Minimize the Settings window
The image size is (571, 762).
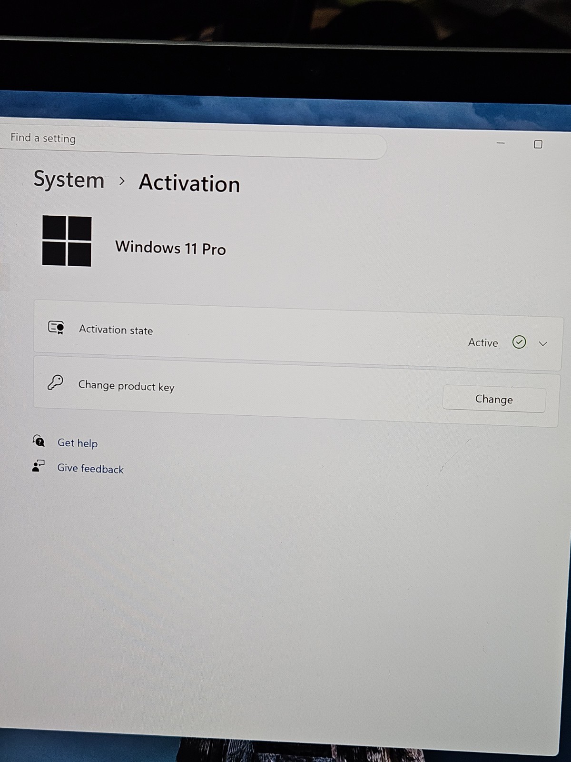[x=501, y=143]
